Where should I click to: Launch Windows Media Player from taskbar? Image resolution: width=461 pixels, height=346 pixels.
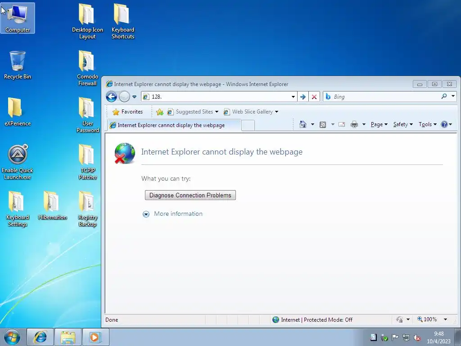coord(95,337)
